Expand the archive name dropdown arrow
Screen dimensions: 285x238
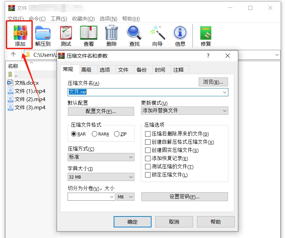pos(225,92)
